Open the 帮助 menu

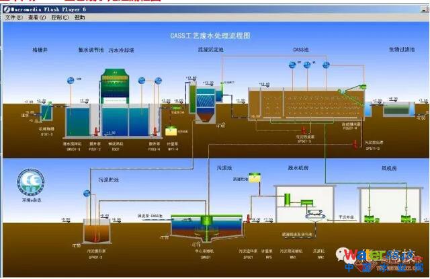point(79,17)
